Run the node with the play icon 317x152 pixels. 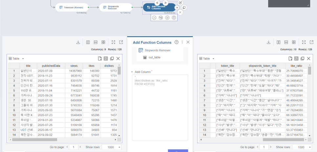coord(167,18)
